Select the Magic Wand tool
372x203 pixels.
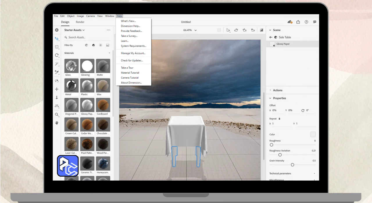(x=57, y=64)
